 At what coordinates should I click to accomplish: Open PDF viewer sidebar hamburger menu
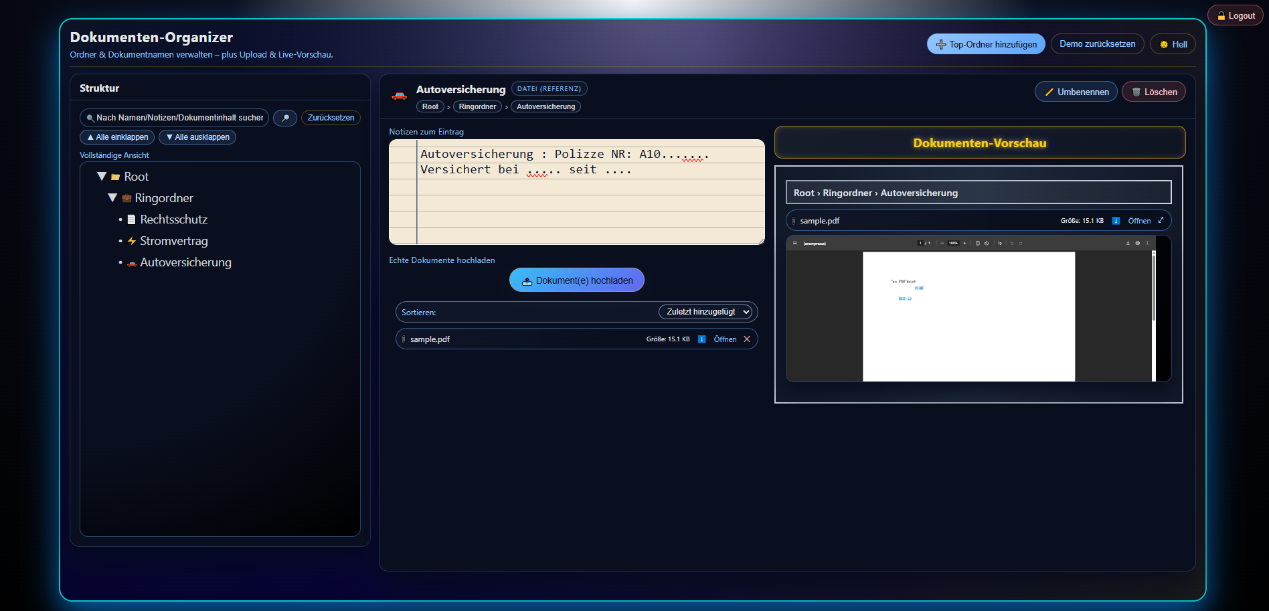coord(795,243)
